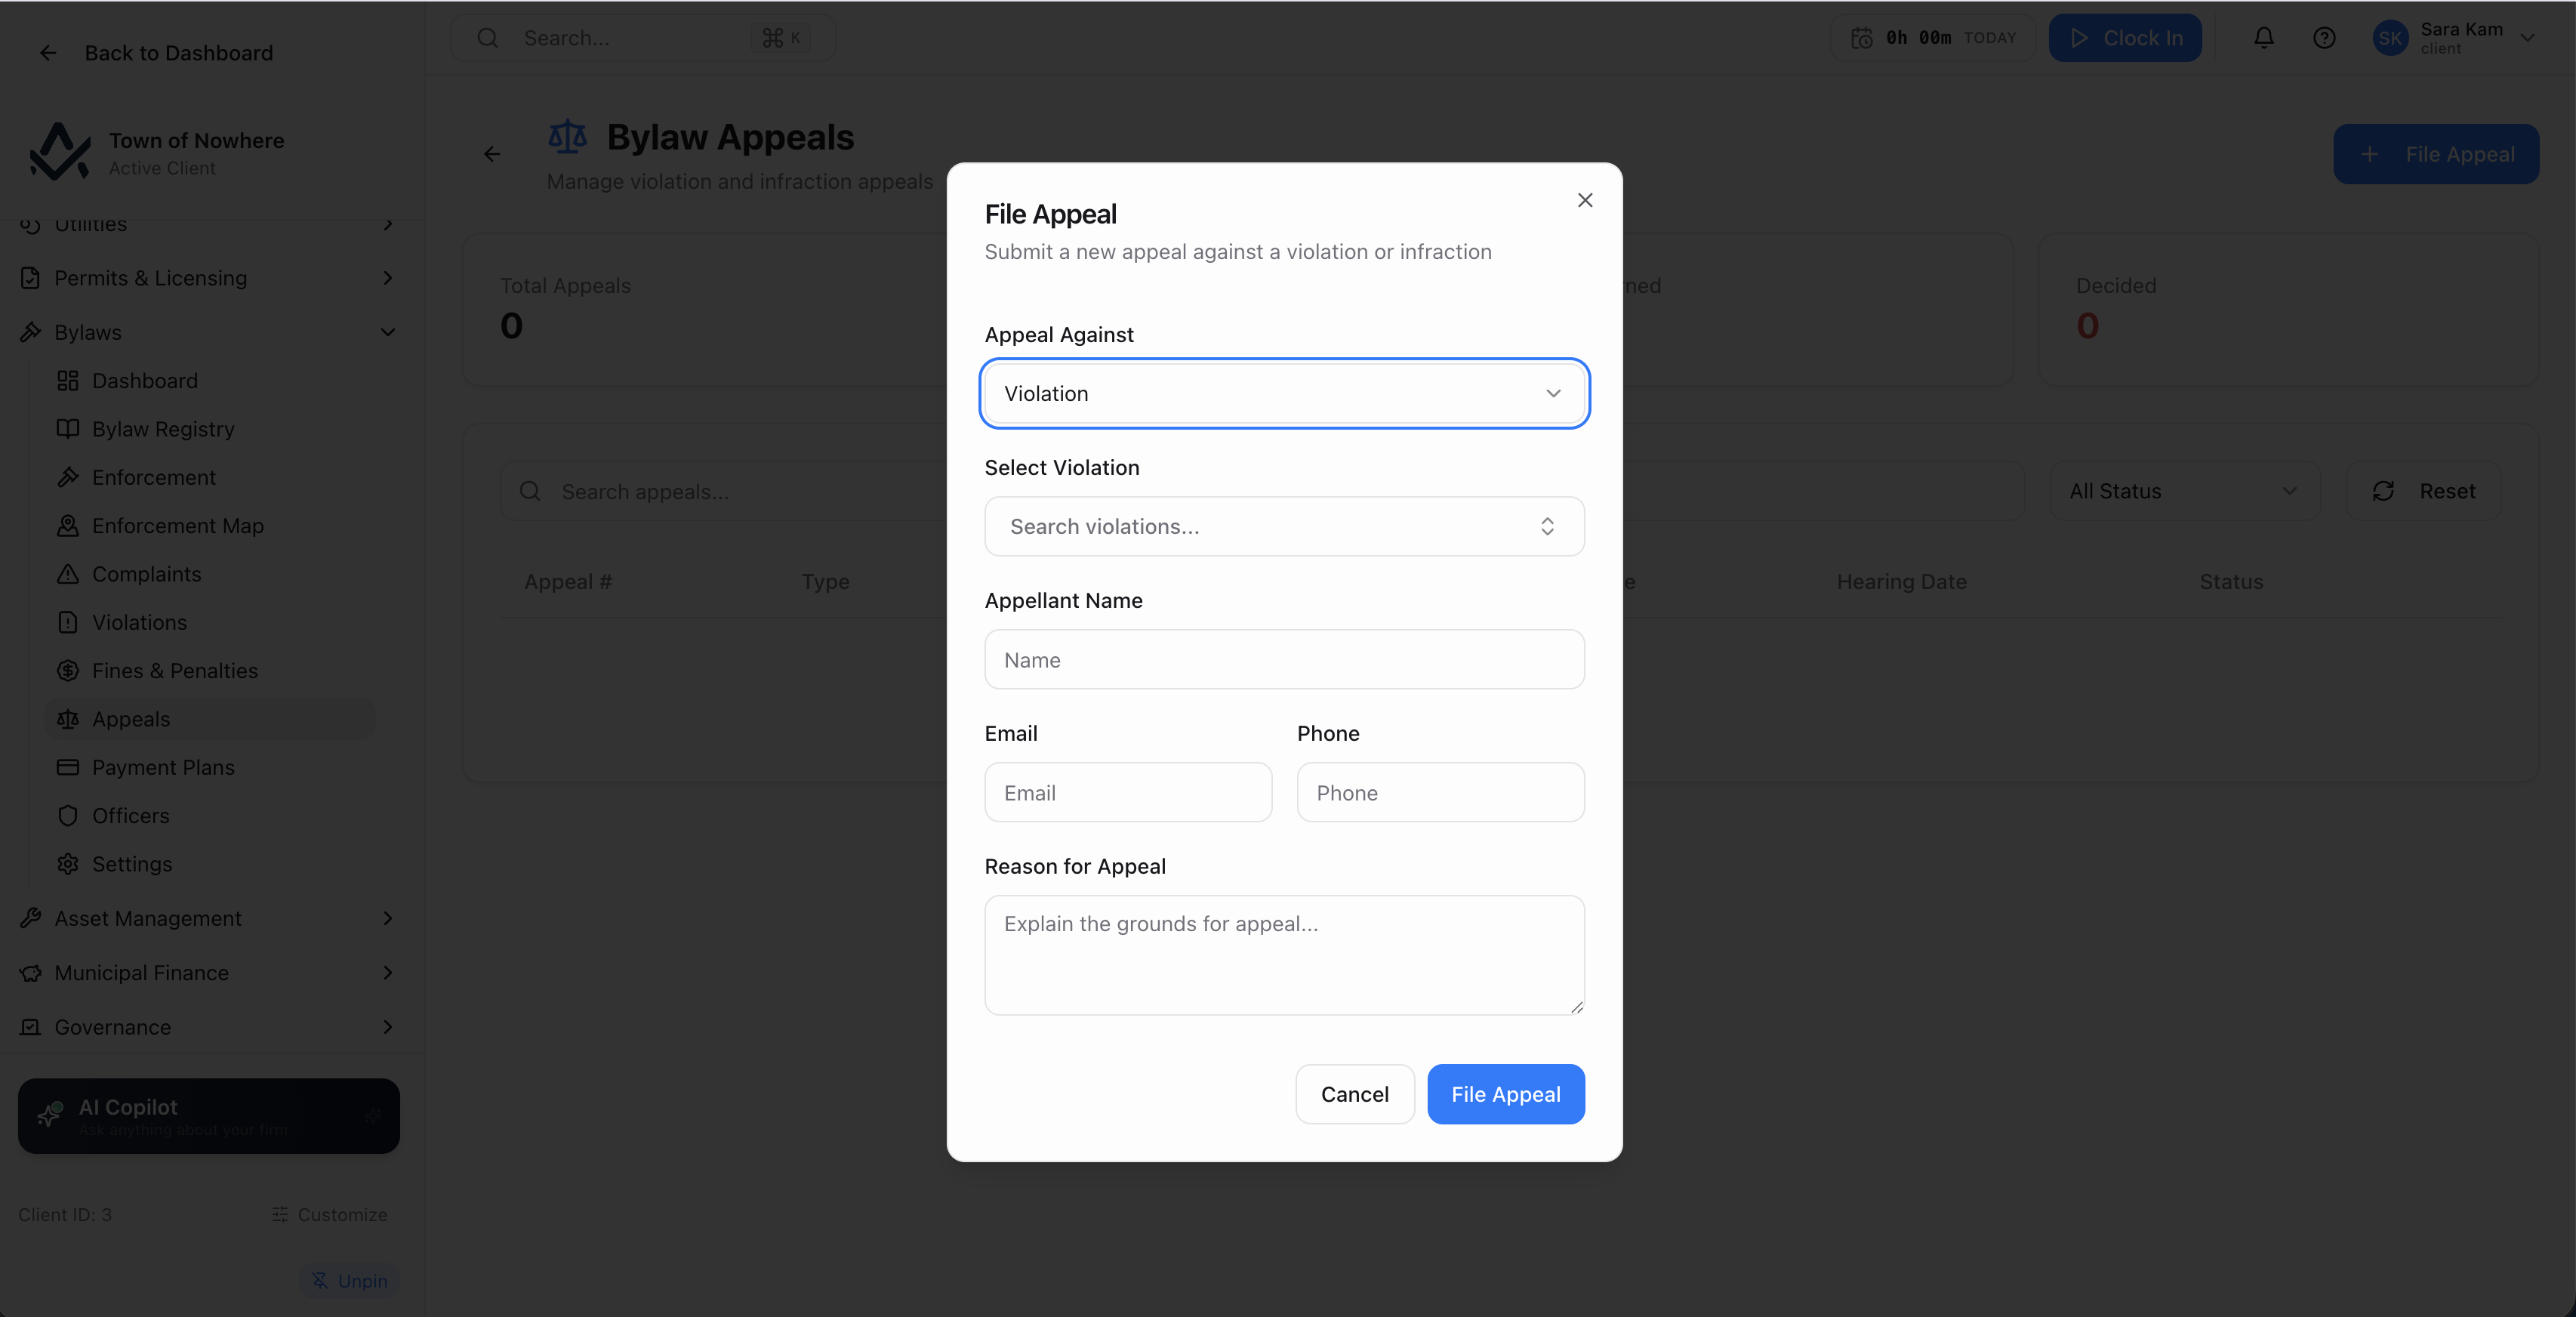Select Appeals in the sidebar
Viewport: 2576px width, 1317px height.
[x=210, y=719]
